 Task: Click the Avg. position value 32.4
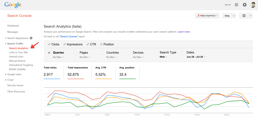123,74
